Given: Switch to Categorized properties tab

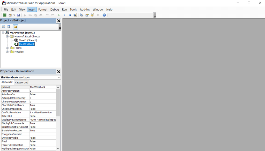Looking at the screenshot, I should pyautogui.click(x=21, y=83).
